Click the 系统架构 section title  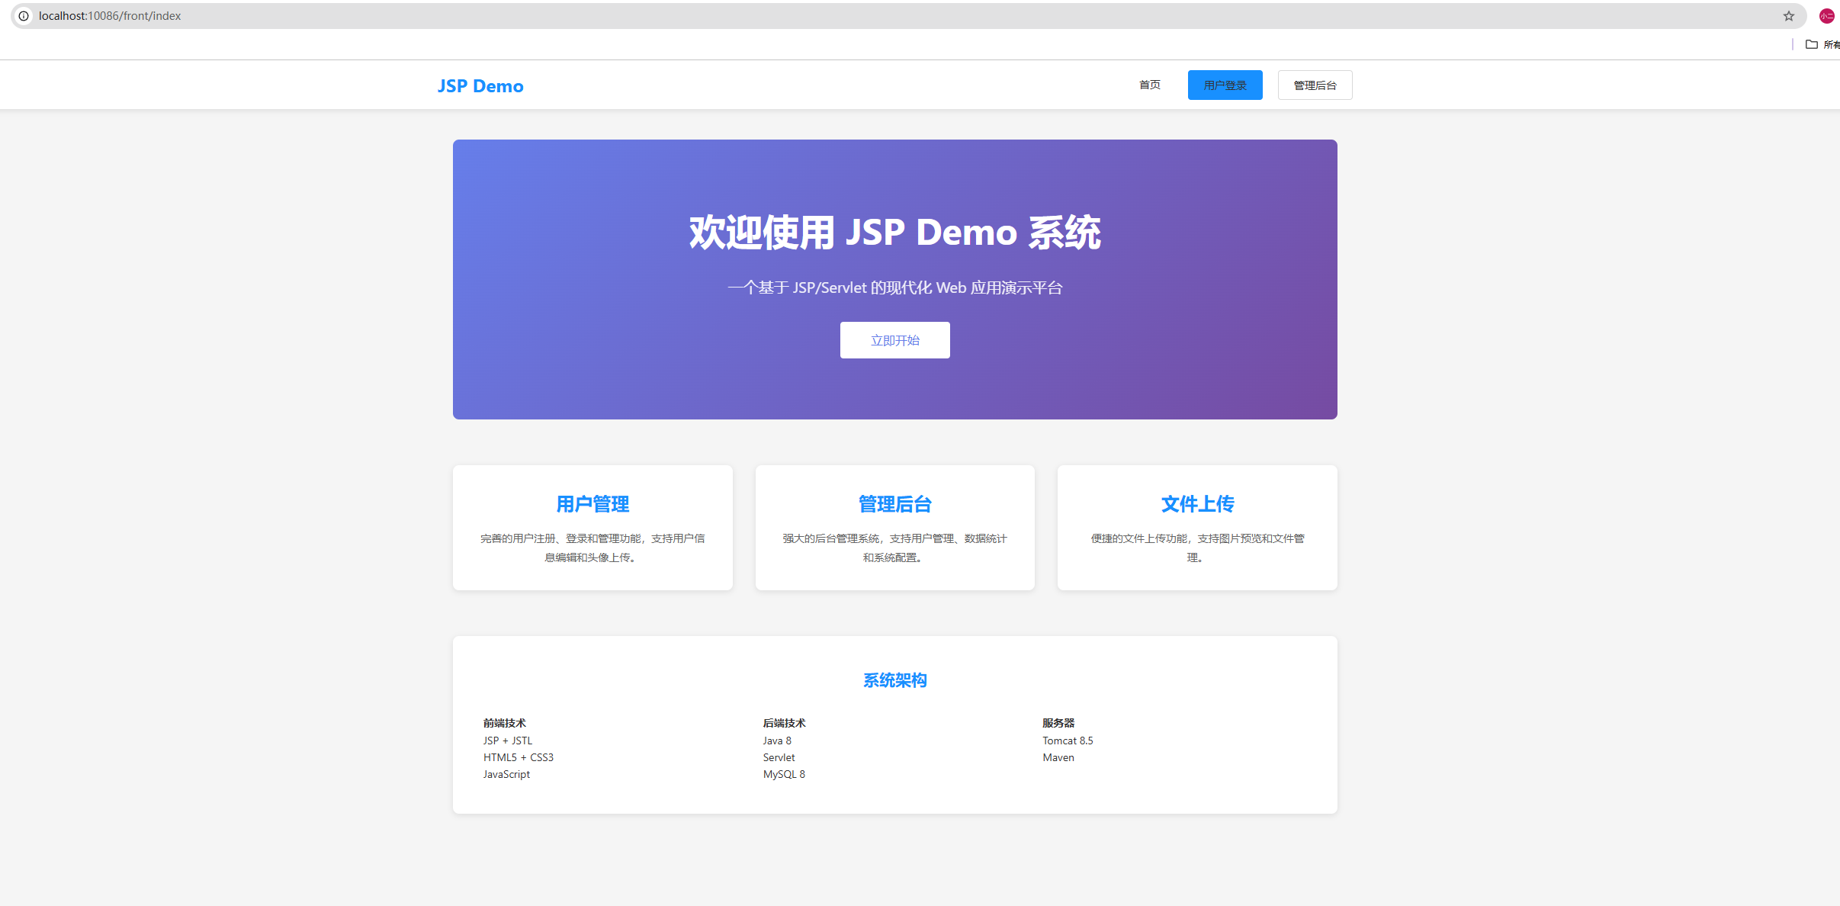click(x=894, y=680)
